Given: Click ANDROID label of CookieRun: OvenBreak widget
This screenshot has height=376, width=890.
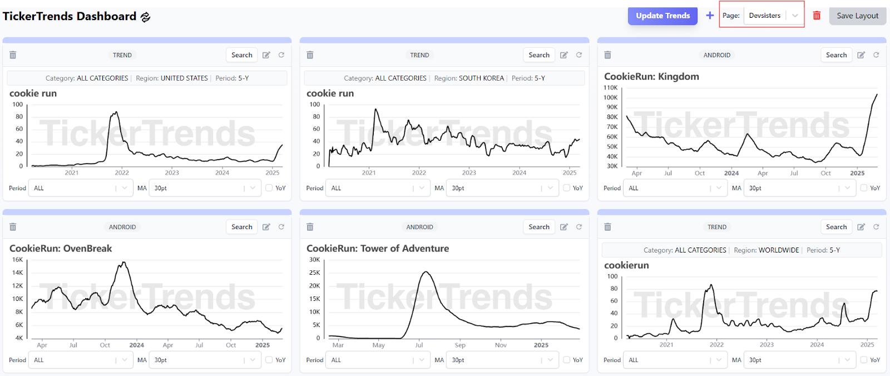Looking at the screenshot, I should pyautogui.click(x=122, y=227).
